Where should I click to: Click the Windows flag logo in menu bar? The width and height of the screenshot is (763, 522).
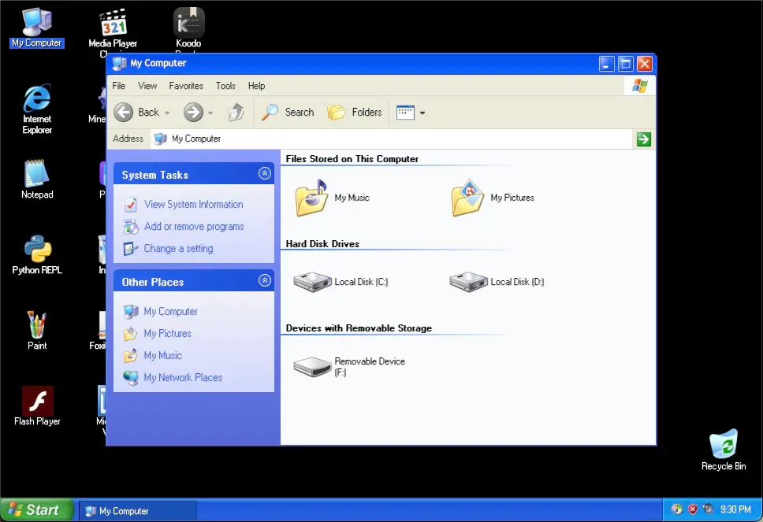(x=640, y=86)
